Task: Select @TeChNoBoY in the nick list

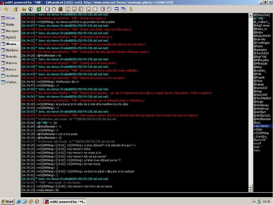Action: tap(262, 99)
